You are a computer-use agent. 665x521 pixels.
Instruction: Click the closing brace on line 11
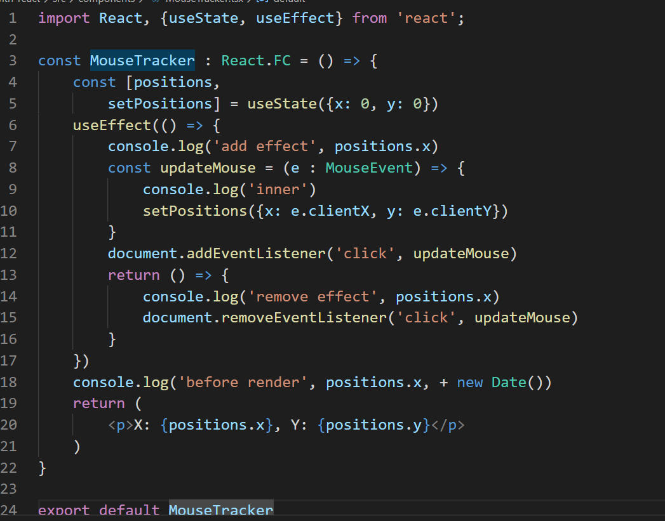pyautogui.click(x=112, y=232)
